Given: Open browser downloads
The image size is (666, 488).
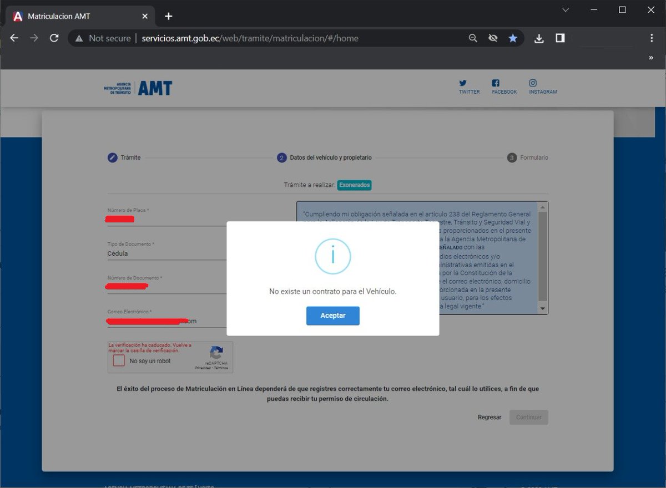Looking at the screenshot, I should (x=539, y=38).
